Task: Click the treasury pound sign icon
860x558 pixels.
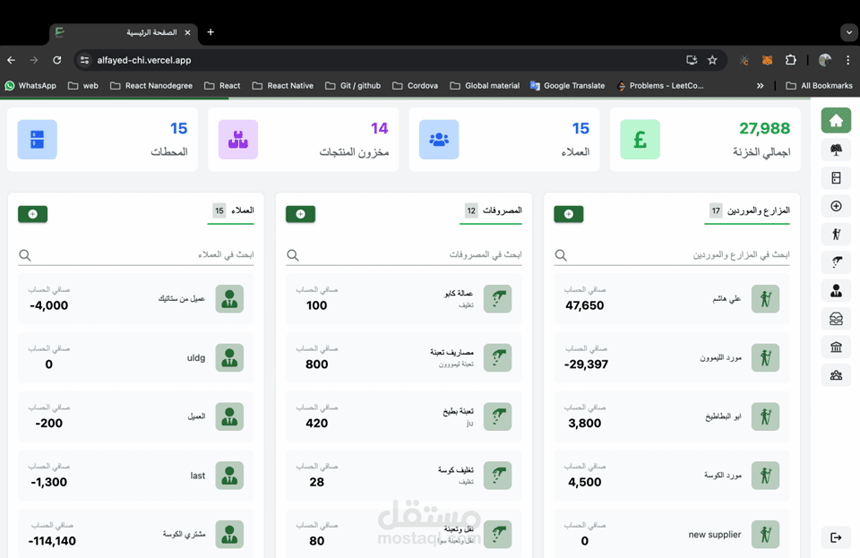Action: [x=640, y=140]
